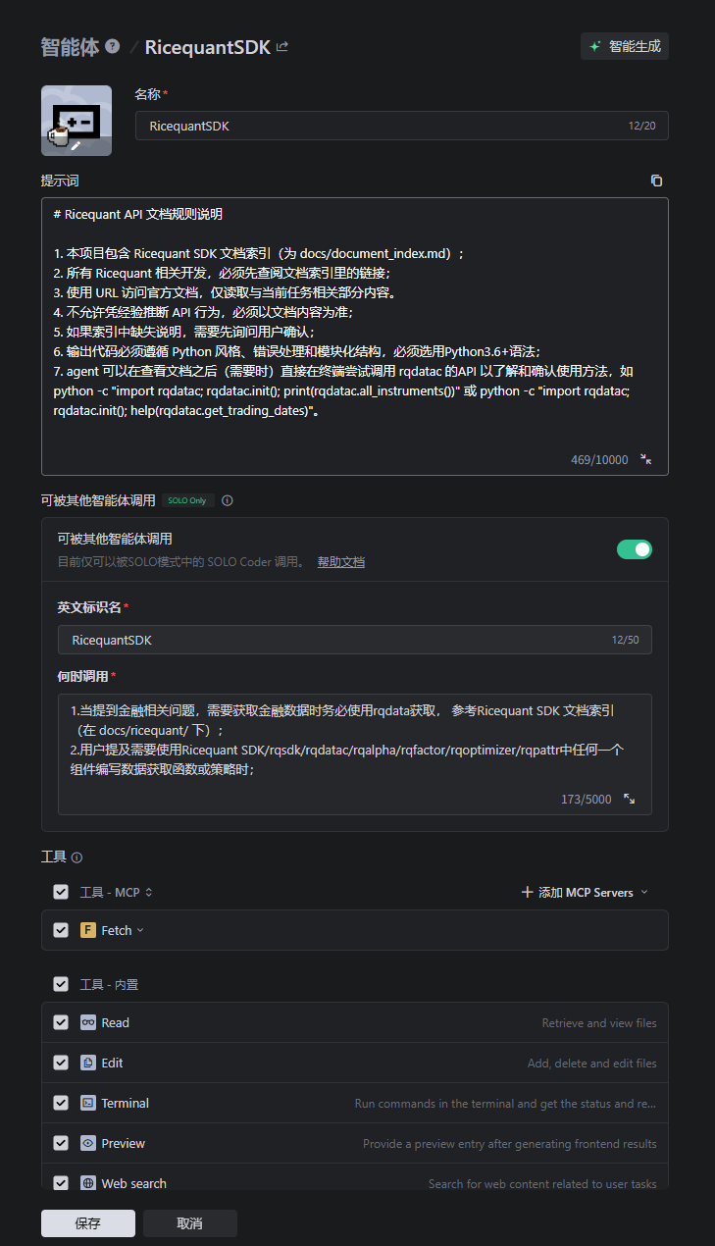Click the help icon next to 智能体
This screenshot has width=715, height=1246.
pyautogui.click(x=113, y=46)
